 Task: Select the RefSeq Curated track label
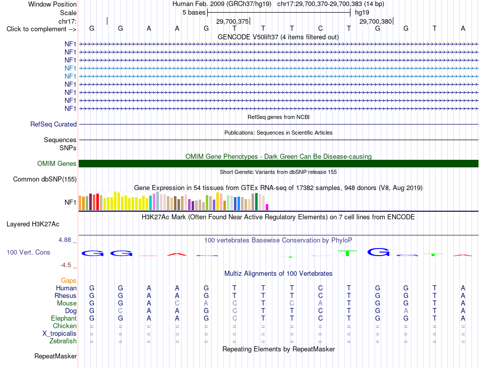53,125
